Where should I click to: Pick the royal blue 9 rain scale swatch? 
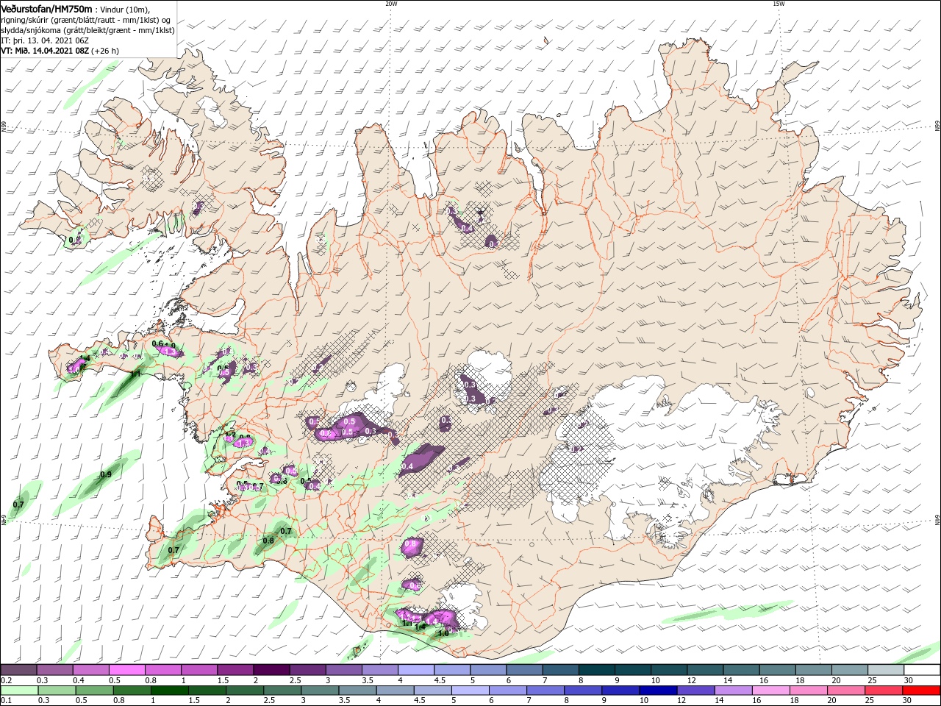pyautogui.click(x=619, y=691)
